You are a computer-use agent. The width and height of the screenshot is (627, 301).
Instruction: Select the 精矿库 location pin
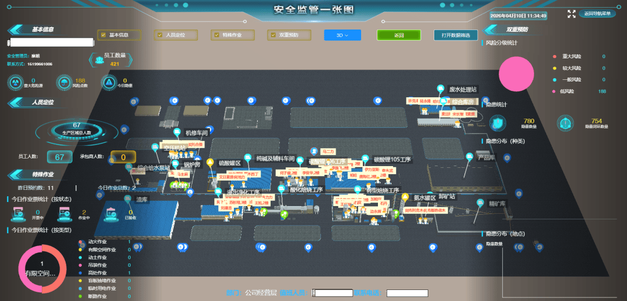[480, 203]
